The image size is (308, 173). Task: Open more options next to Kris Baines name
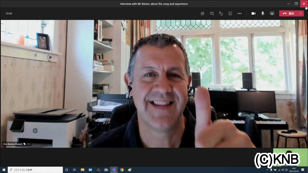(29, 144)
